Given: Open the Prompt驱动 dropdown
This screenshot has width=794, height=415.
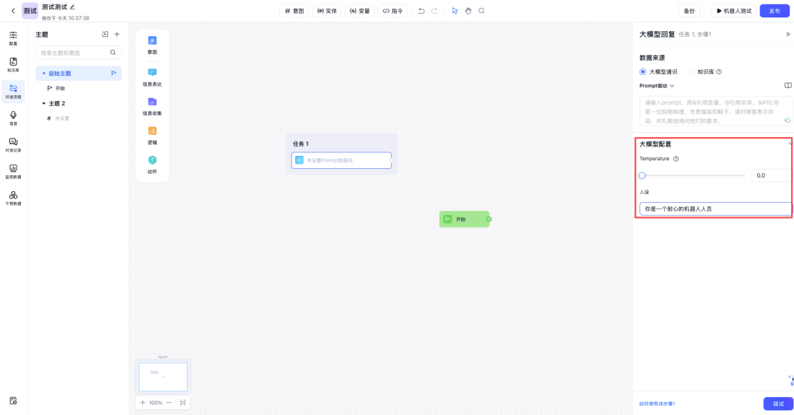Looking at the screenshot, I should [657, 86].
